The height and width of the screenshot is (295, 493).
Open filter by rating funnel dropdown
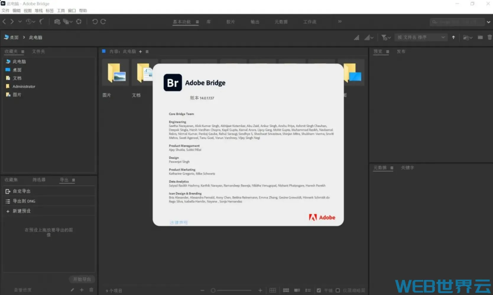pyautogui.click(x=386, y=37)
